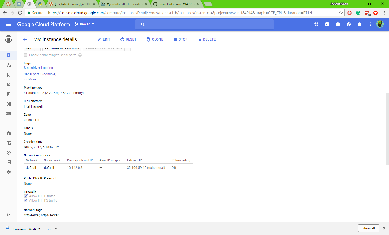Toggle Enable connecting to serial ports checkbox

25,55
